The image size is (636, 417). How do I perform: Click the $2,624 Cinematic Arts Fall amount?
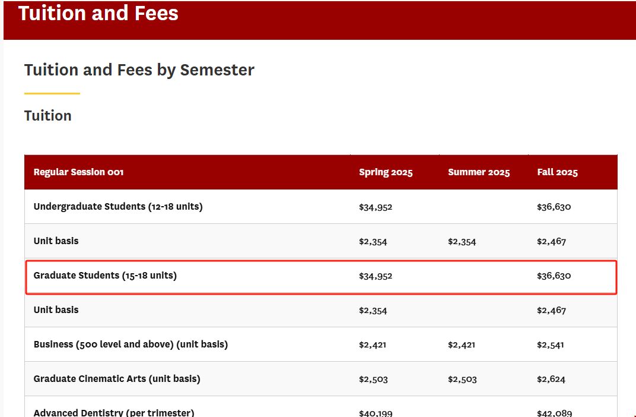pos(551,380)
